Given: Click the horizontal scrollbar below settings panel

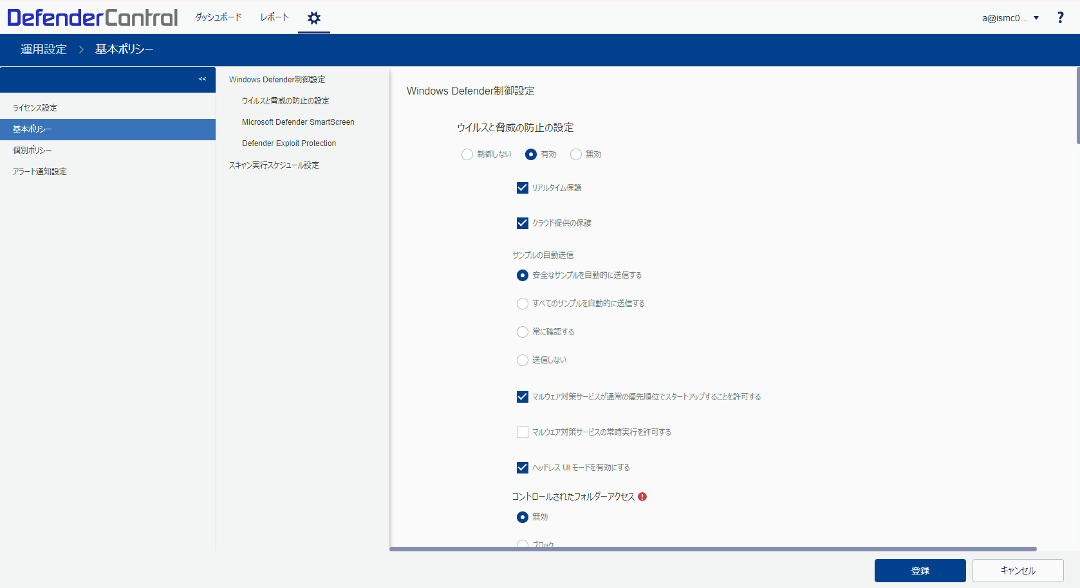Looking at the screenshot, I should pyautogui.click(x=713, y=549).
